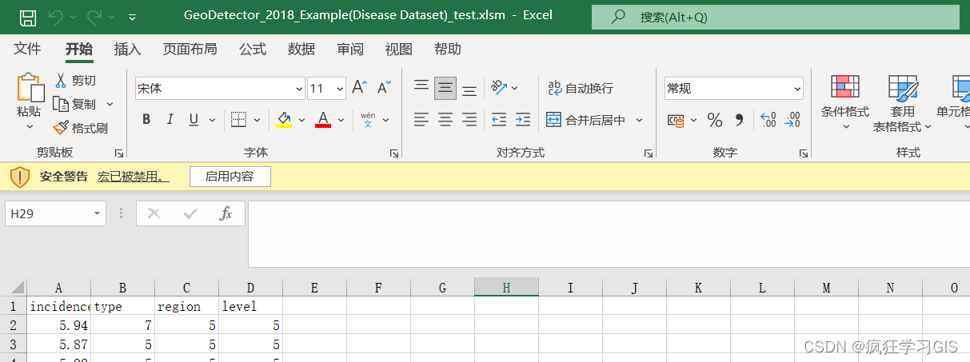Toggle bold formatting B

[x=146, y=120]
